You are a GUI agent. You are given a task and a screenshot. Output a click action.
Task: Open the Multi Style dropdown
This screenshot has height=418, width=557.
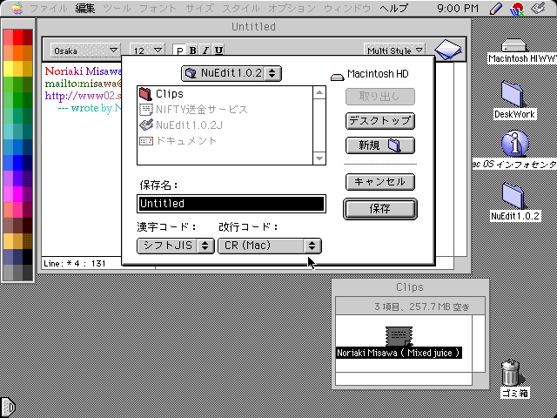point(394,51)
